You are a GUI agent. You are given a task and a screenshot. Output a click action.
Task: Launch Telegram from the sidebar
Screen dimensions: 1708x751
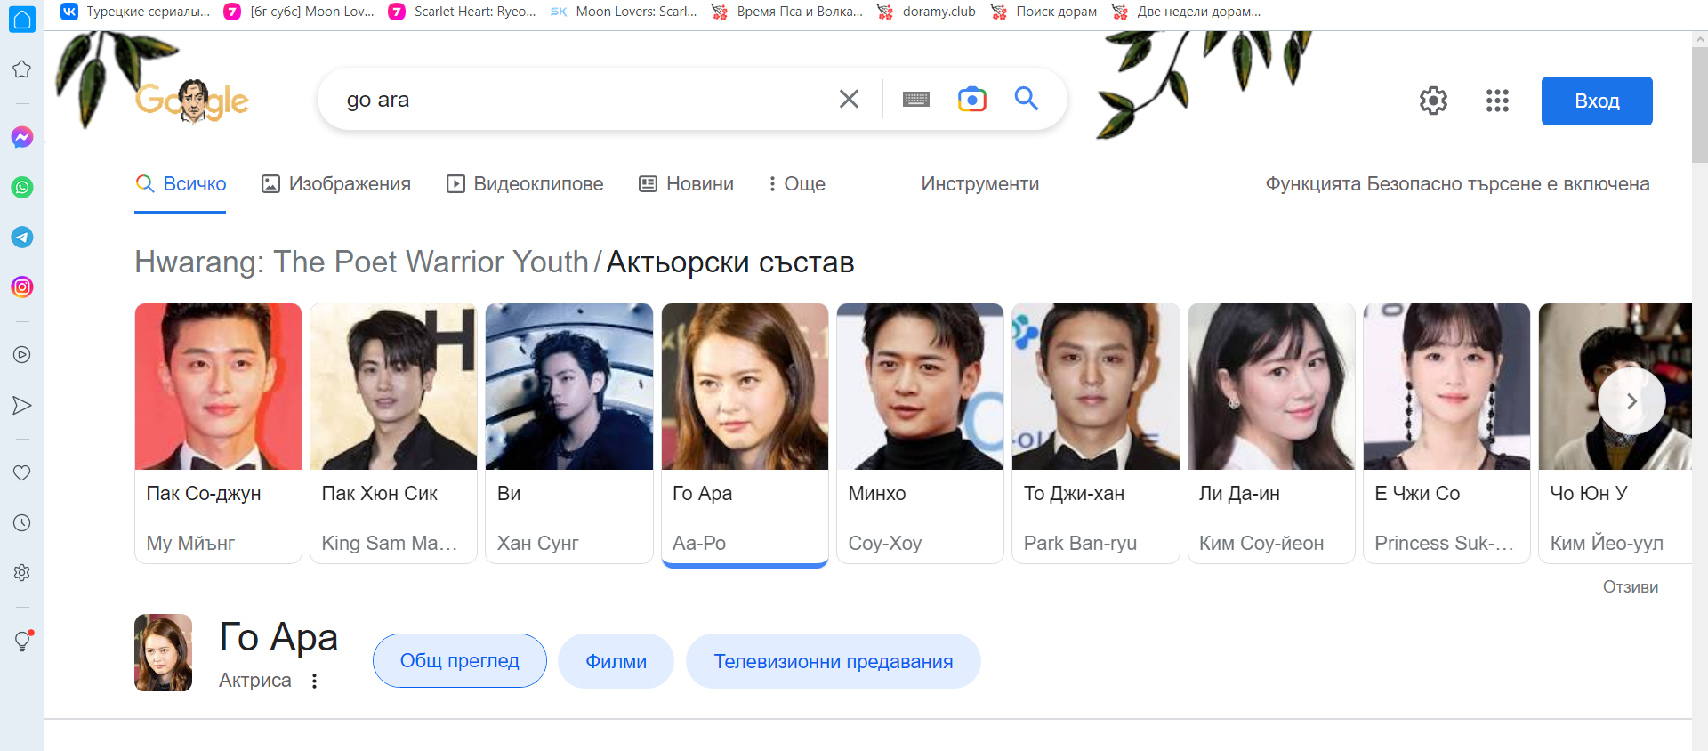pos(22,237)
